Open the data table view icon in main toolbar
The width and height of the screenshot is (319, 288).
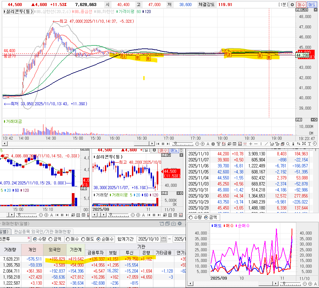234,144
